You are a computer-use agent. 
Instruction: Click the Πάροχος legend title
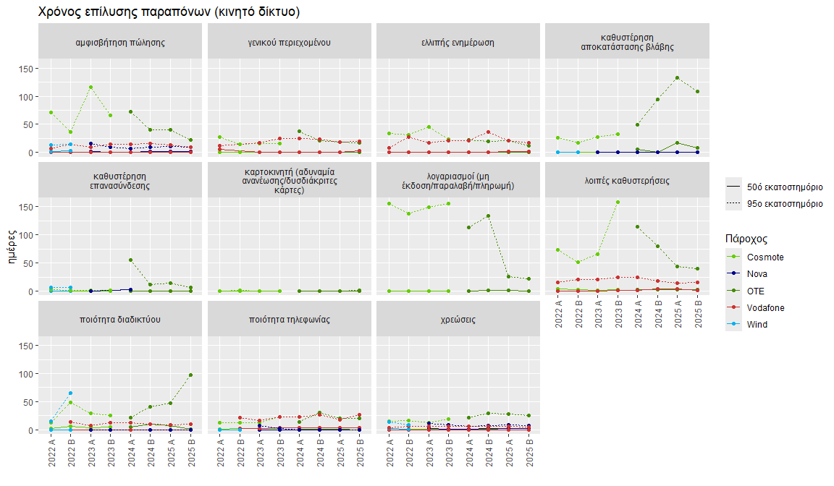pyautogui.click(x=746, y=239)
